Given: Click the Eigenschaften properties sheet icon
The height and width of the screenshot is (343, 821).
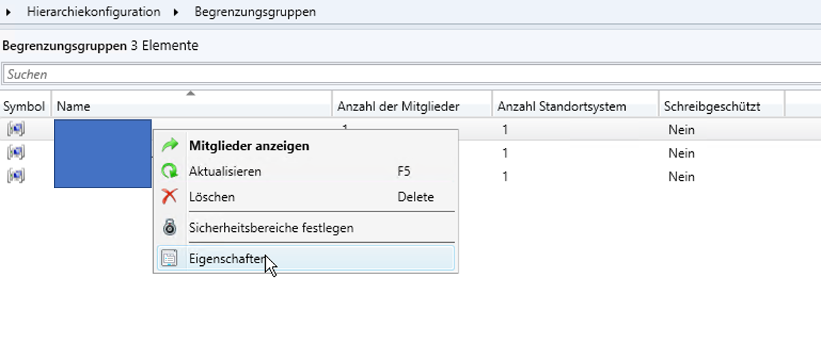Looking at the screenshot, I should click(x=169, y=258).
